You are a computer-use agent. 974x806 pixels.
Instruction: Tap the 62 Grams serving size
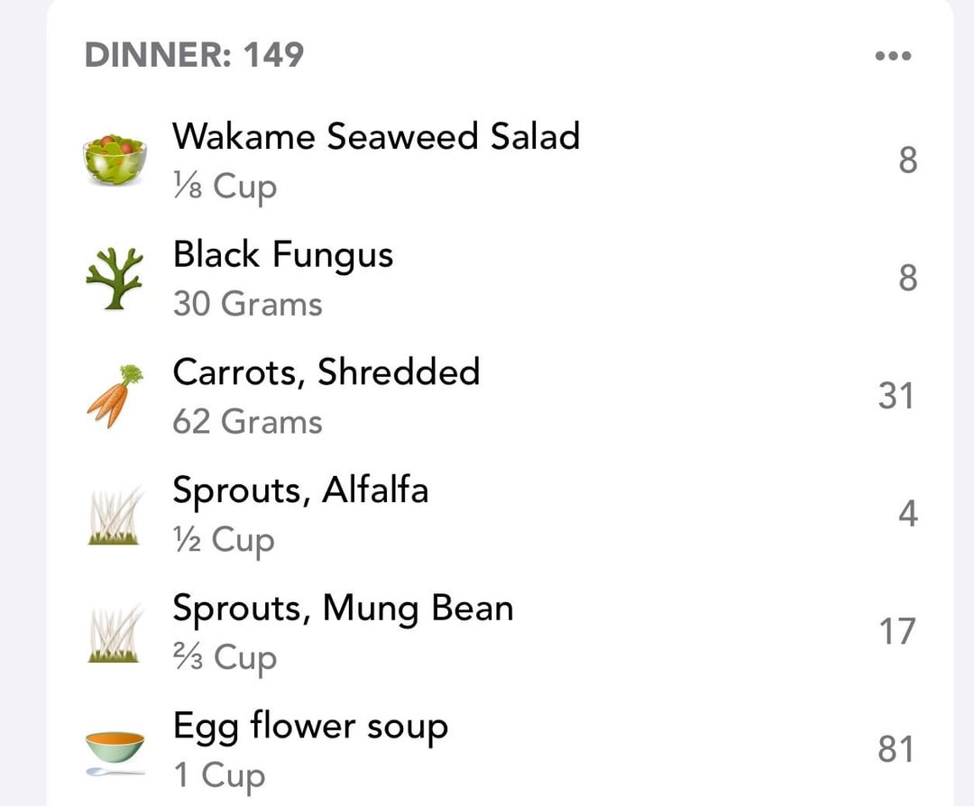(247, 422)
